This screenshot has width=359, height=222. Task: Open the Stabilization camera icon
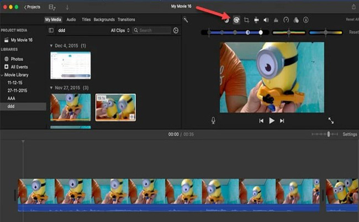[256, 20]
